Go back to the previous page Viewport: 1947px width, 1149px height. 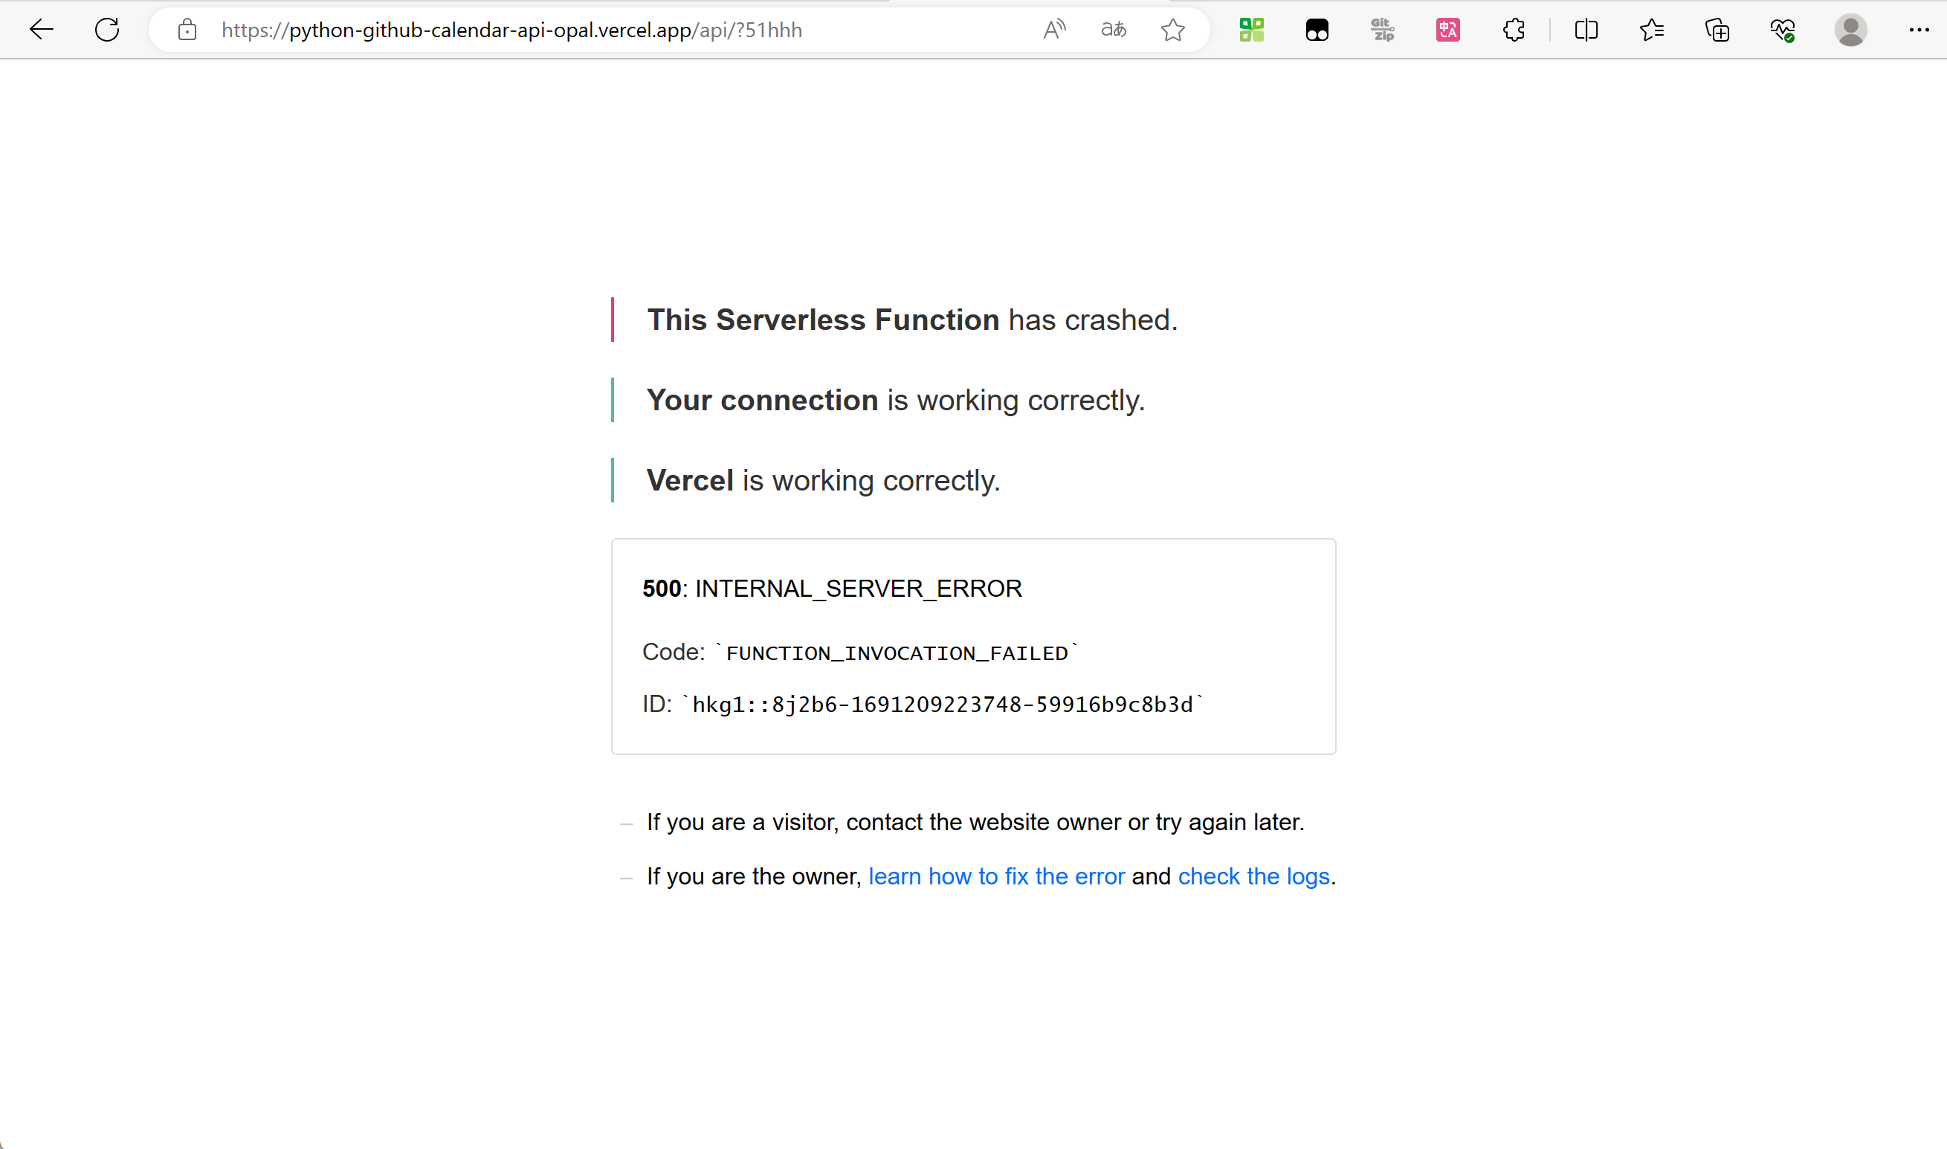click(x=41, y=30)
